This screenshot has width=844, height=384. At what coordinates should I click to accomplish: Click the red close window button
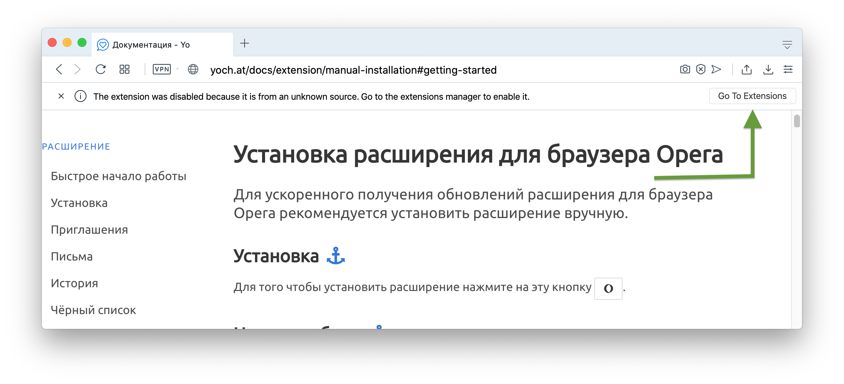(x=52, y=42)
